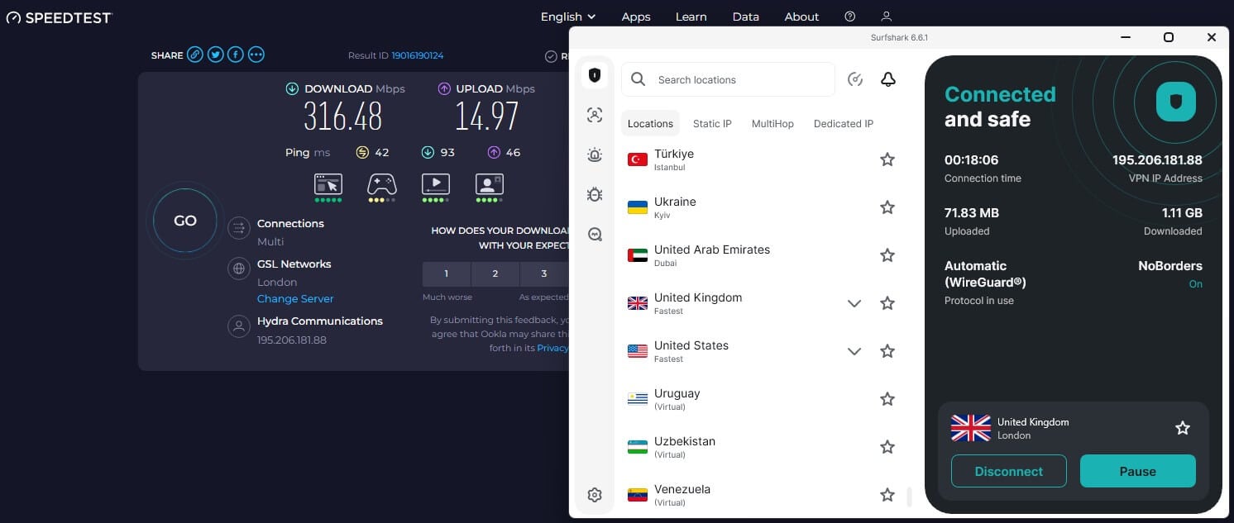1234x523 pixels.
Task: Switch to the MultiHop tab
Action: coord(772,123)
